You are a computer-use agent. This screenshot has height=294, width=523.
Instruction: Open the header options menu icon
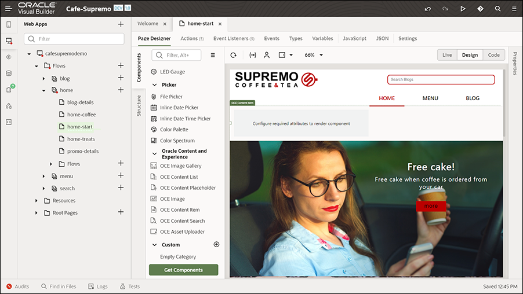click(x=514, y=9)
